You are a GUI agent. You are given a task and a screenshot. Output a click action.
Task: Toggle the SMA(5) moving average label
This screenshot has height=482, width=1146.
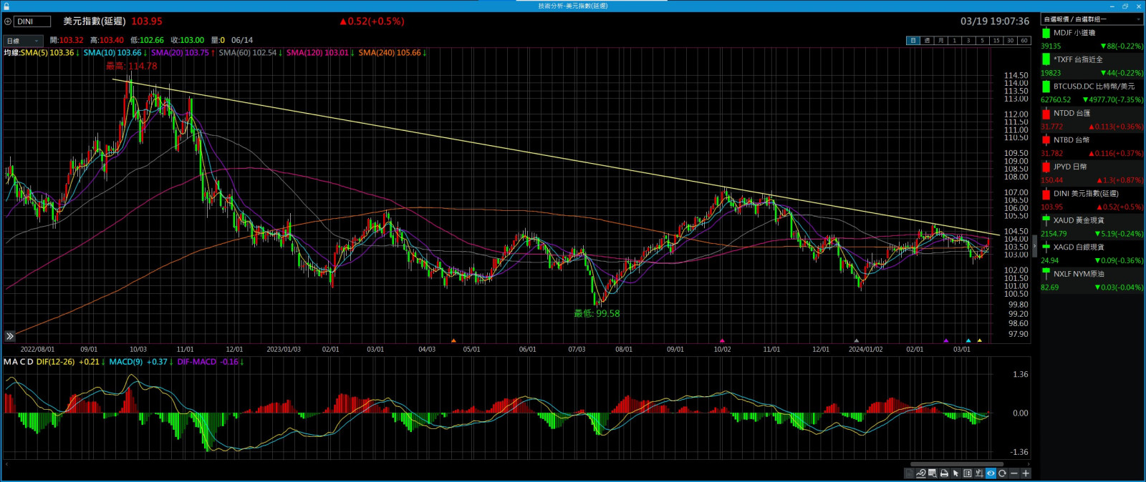(47, 53)
